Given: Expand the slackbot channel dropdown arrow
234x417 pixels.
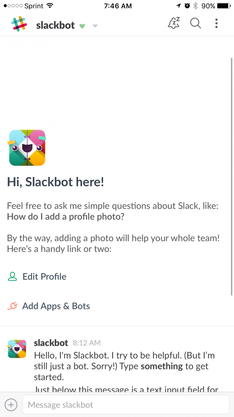Looking at the screenshot, I should tap(95, 26).
